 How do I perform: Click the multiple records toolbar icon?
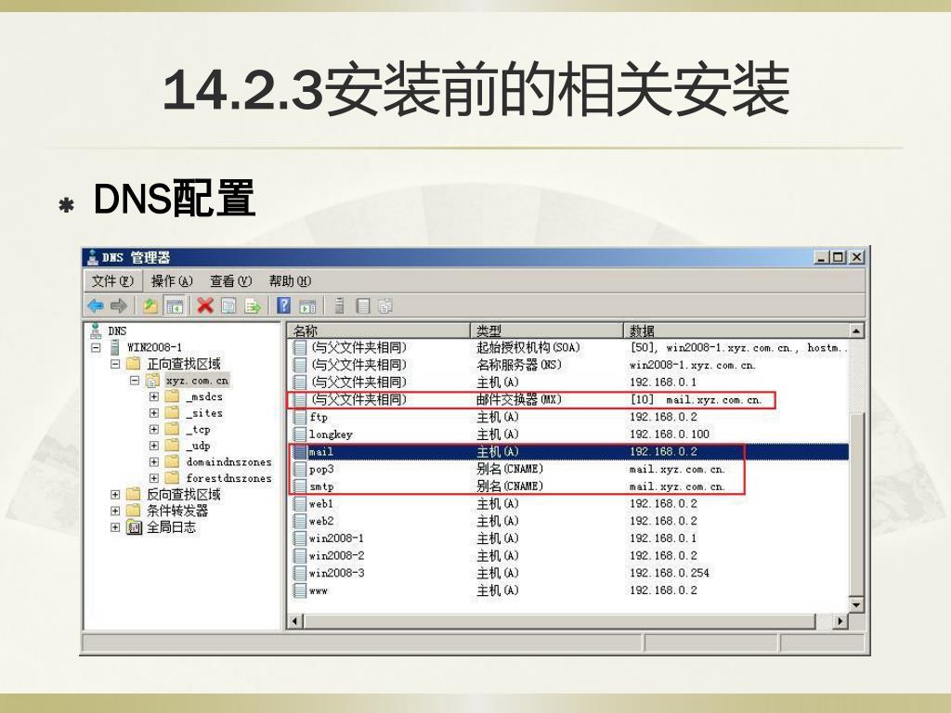(x=385, y=306)
